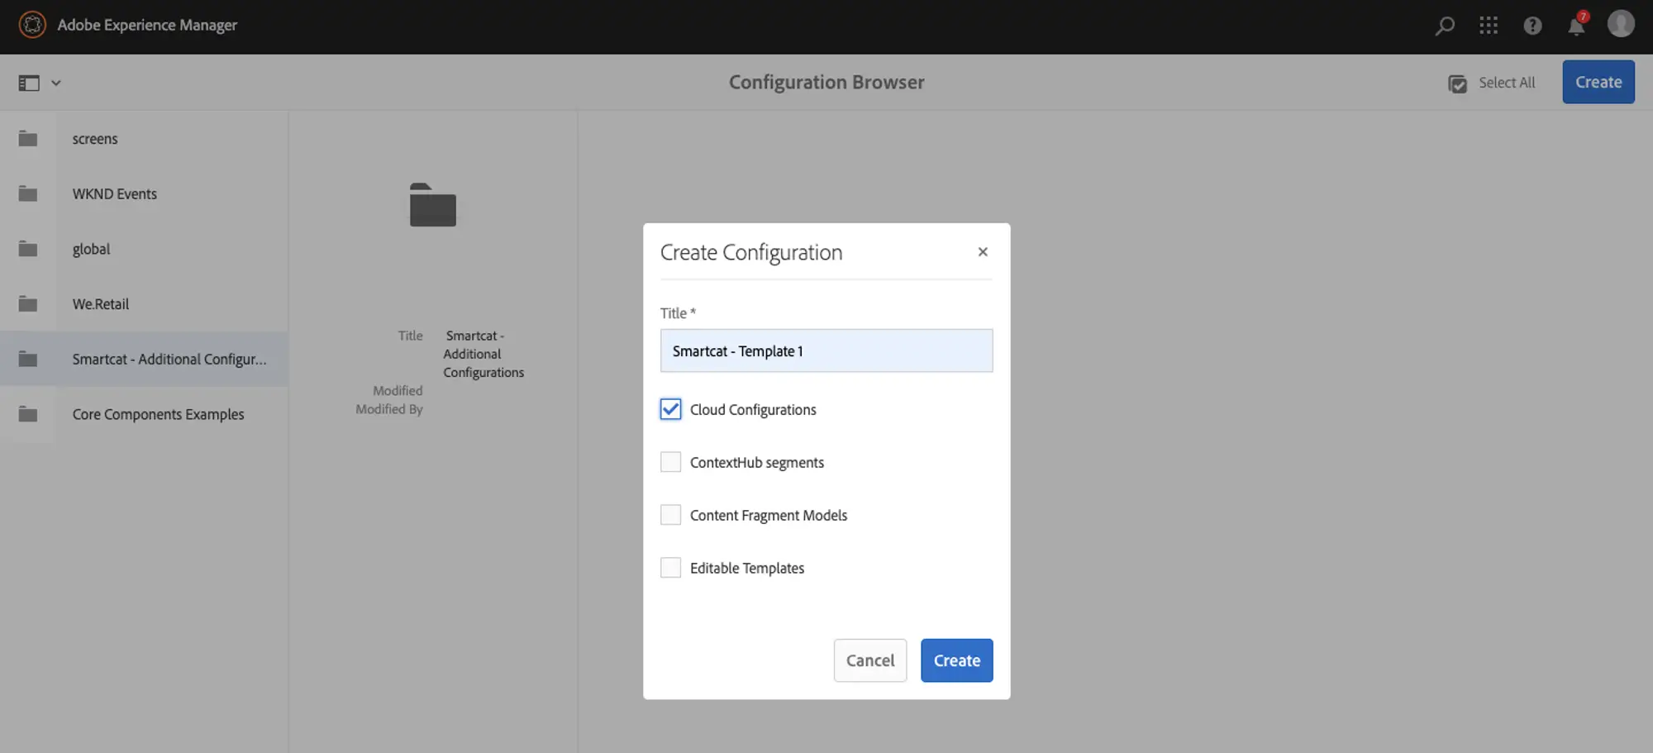This screenshot has width=1653, height=753.
Task: Select the screens folder icon
Action: coord(28,139)
